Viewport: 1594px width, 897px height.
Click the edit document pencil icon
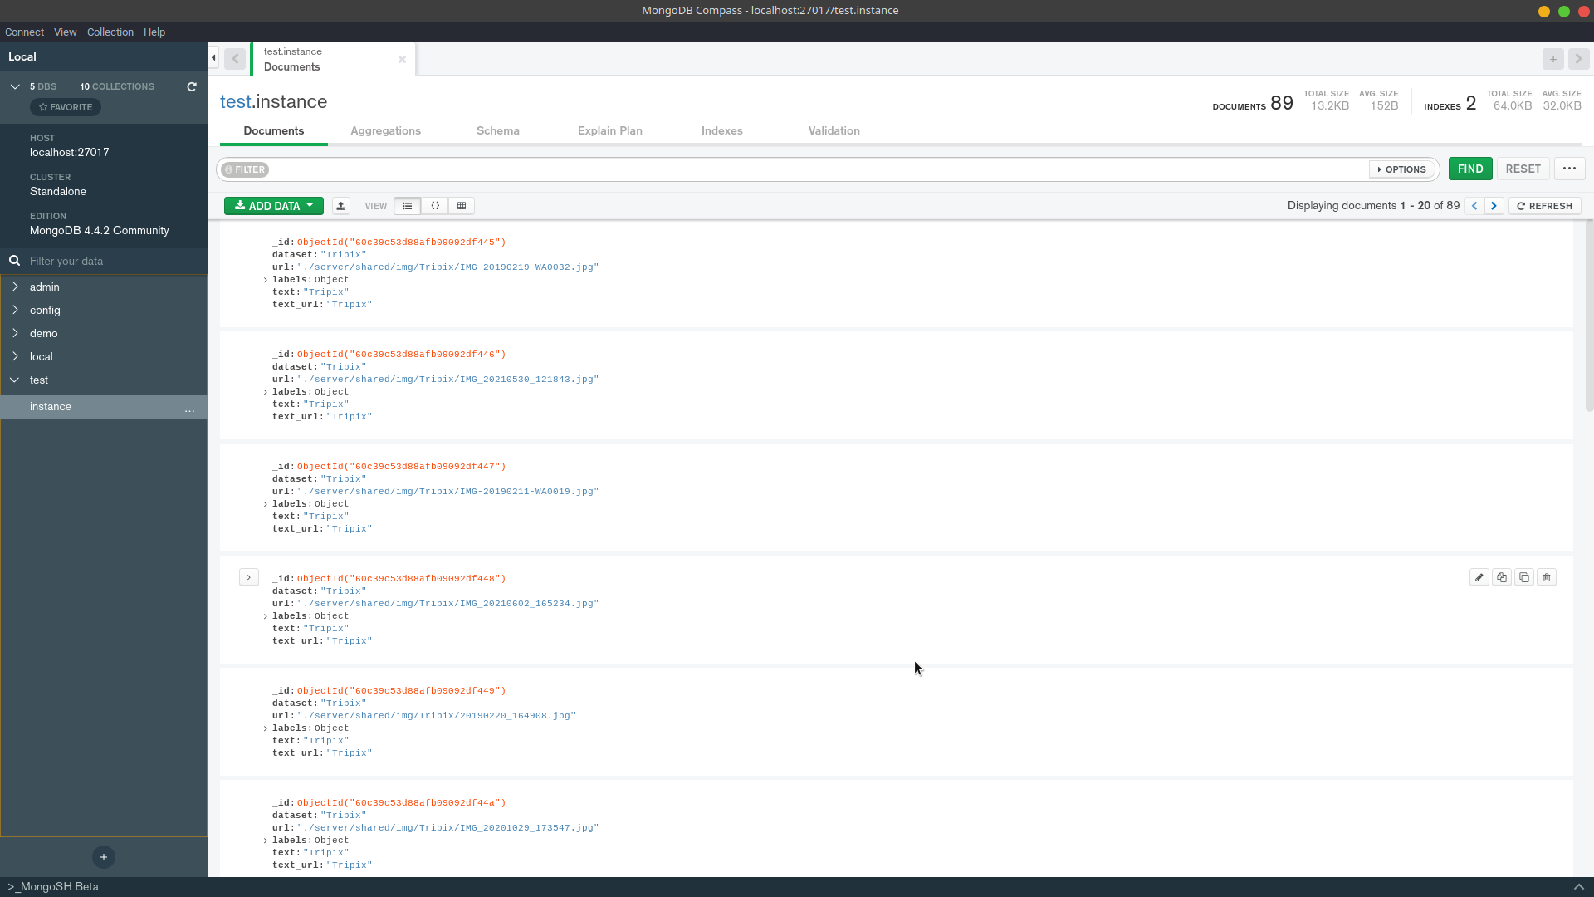1479,577
